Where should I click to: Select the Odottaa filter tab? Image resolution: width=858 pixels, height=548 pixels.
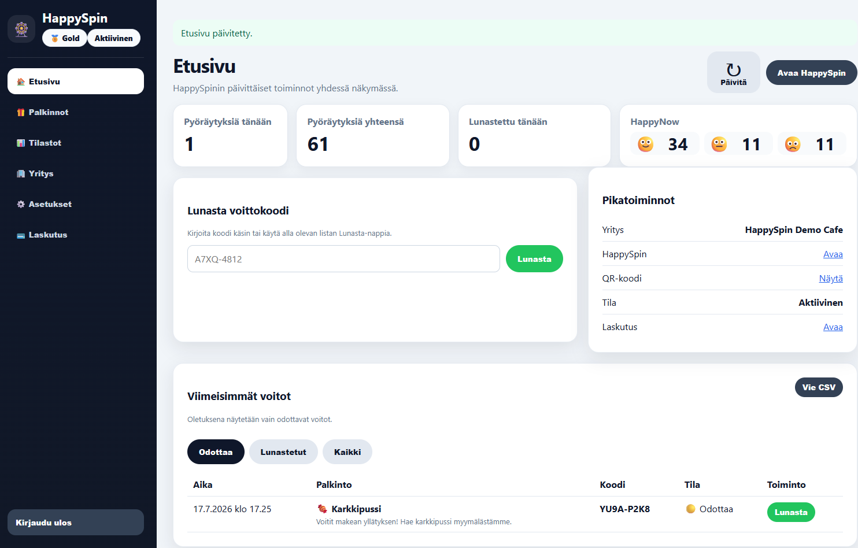tap(216, 452)
